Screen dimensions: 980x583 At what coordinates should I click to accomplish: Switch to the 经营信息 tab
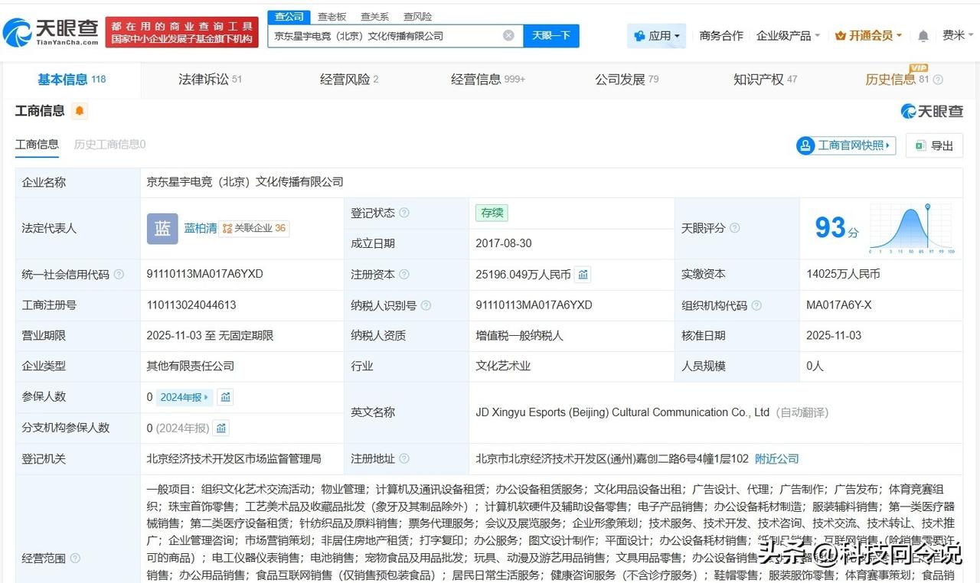(488, 80)
